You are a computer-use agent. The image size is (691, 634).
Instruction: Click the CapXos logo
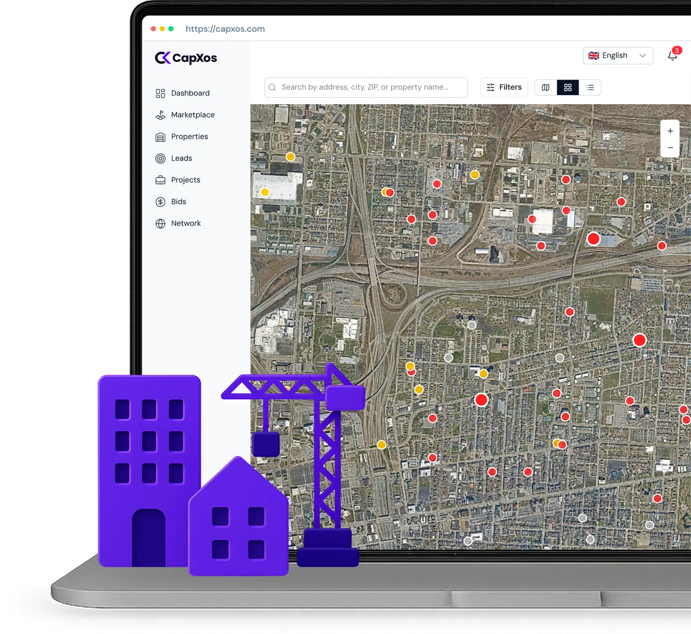coord(186,58)
